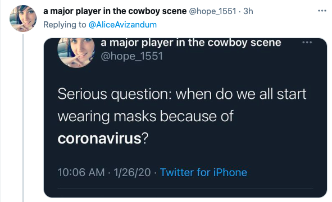The height and width of the screenshot is (202, 332).
Task: Click the '1/26/20' date in the screenshot
Action: [132, 172]
